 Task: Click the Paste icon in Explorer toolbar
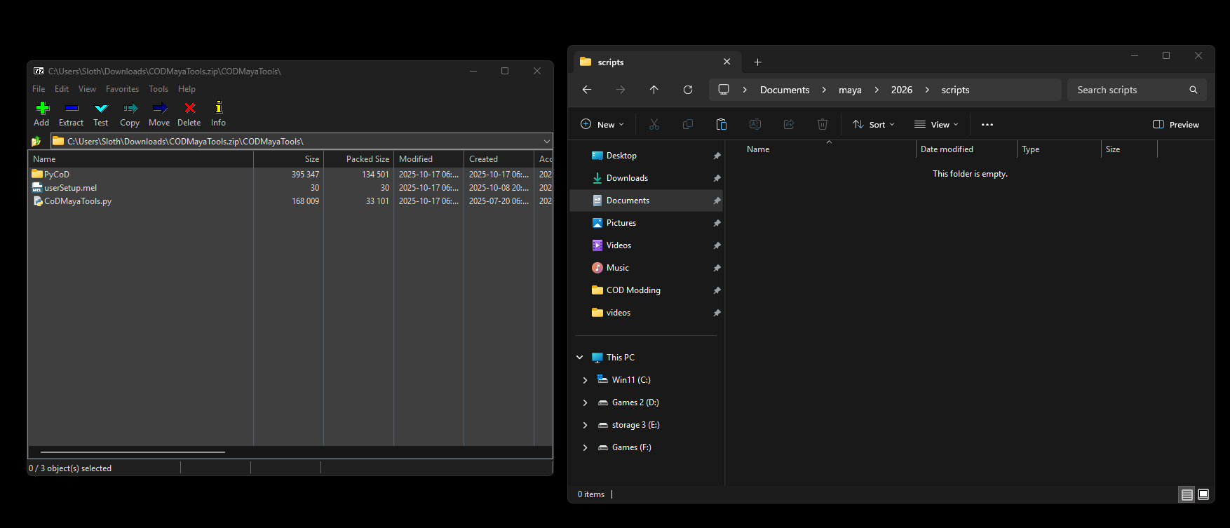click(x=721, y=124)
